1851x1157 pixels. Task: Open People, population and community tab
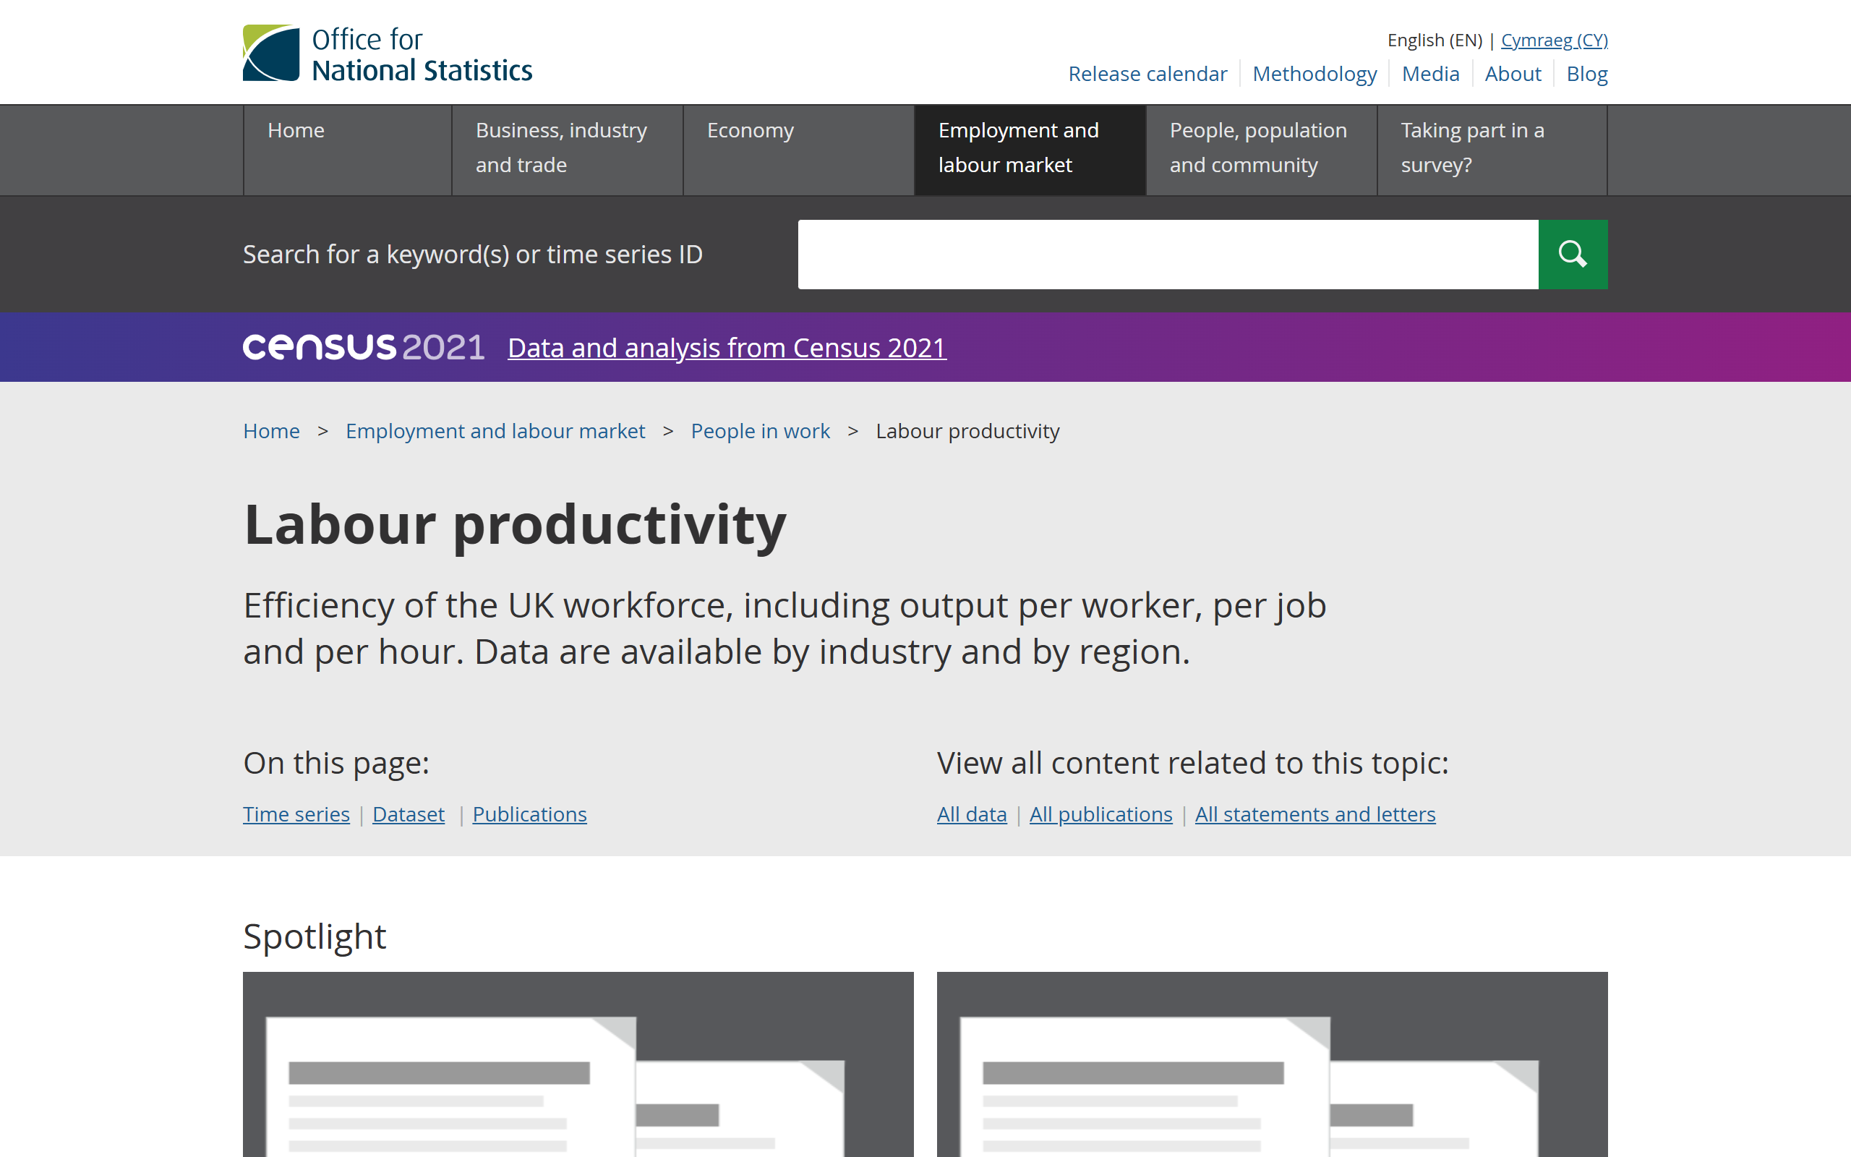coord(1261,150)
